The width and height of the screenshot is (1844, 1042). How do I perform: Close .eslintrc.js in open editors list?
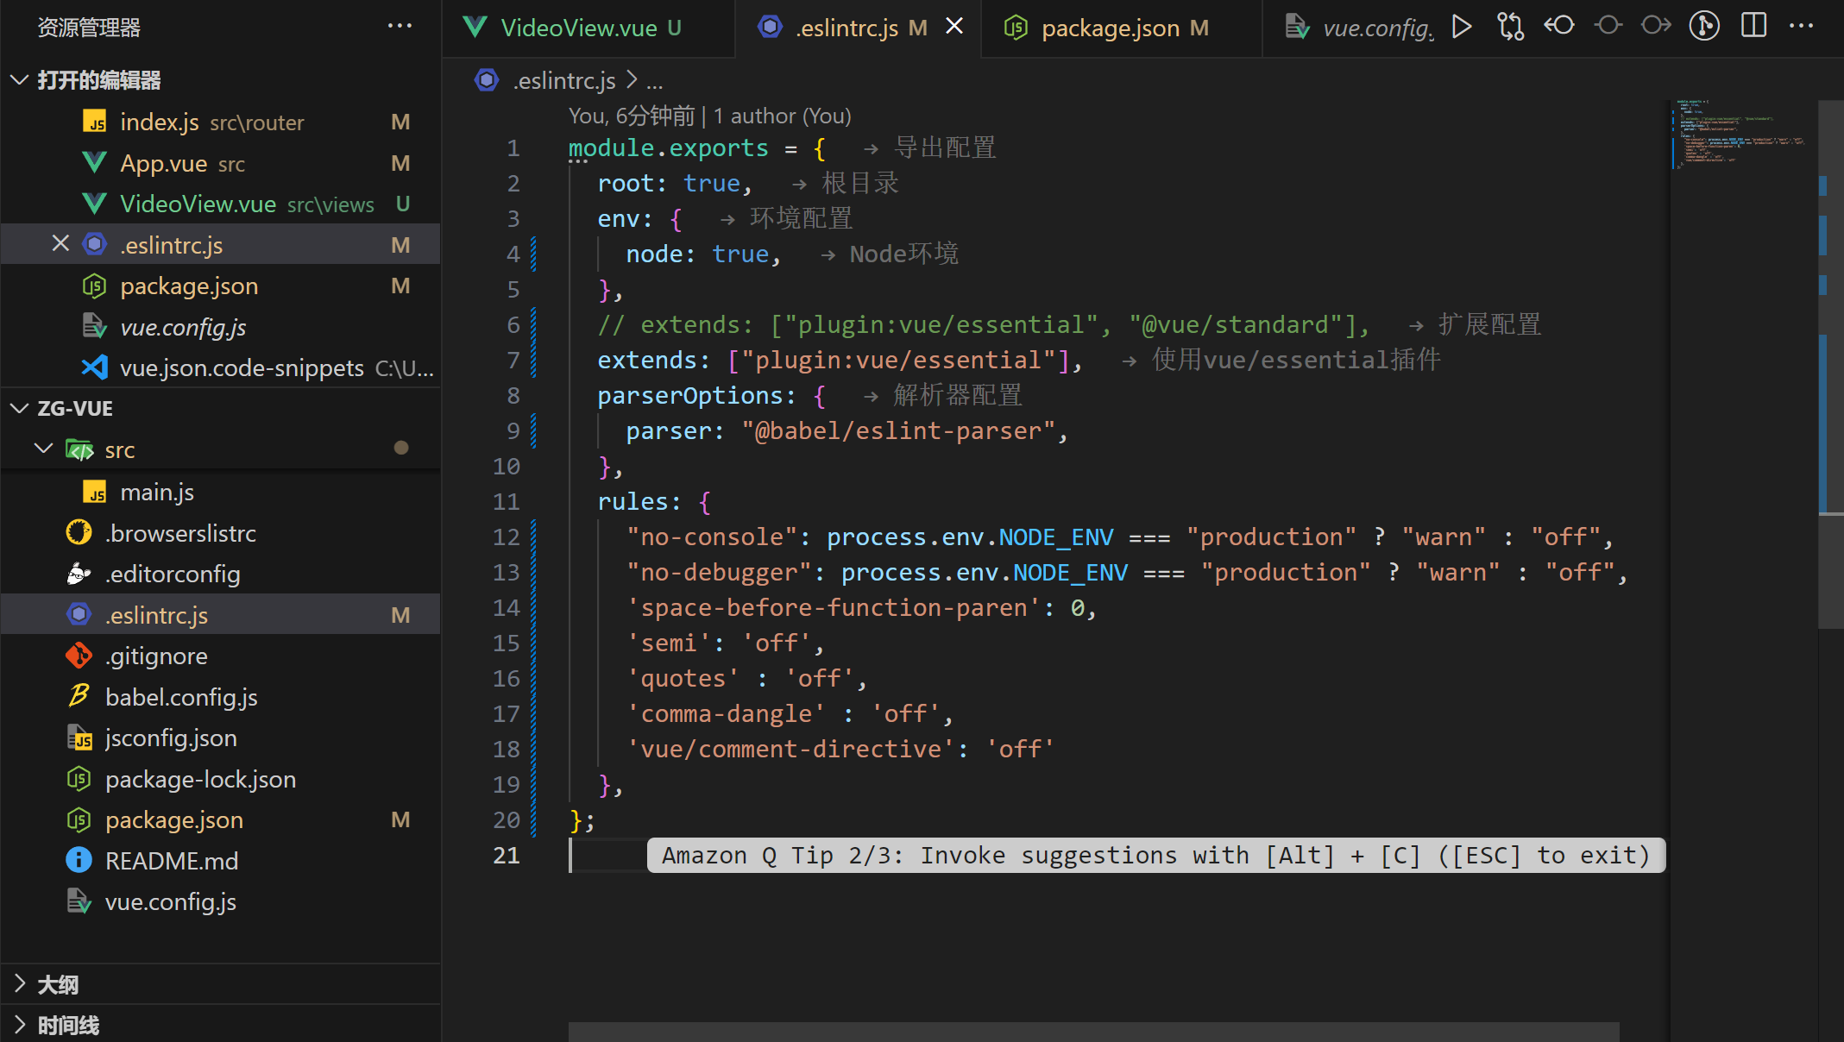(x=60, y=244)
